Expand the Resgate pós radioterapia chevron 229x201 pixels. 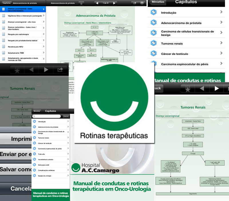(44, 34)
